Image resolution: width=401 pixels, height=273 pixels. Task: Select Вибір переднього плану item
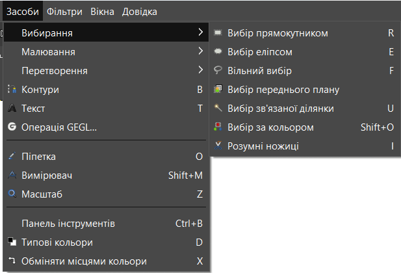coord(305,90)
